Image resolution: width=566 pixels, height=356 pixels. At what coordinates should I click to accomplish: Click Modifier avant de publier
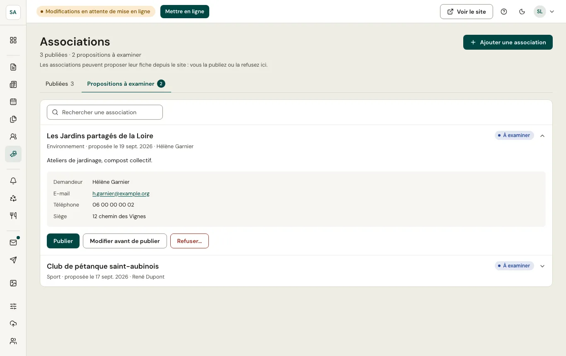[x=125, y=241]
